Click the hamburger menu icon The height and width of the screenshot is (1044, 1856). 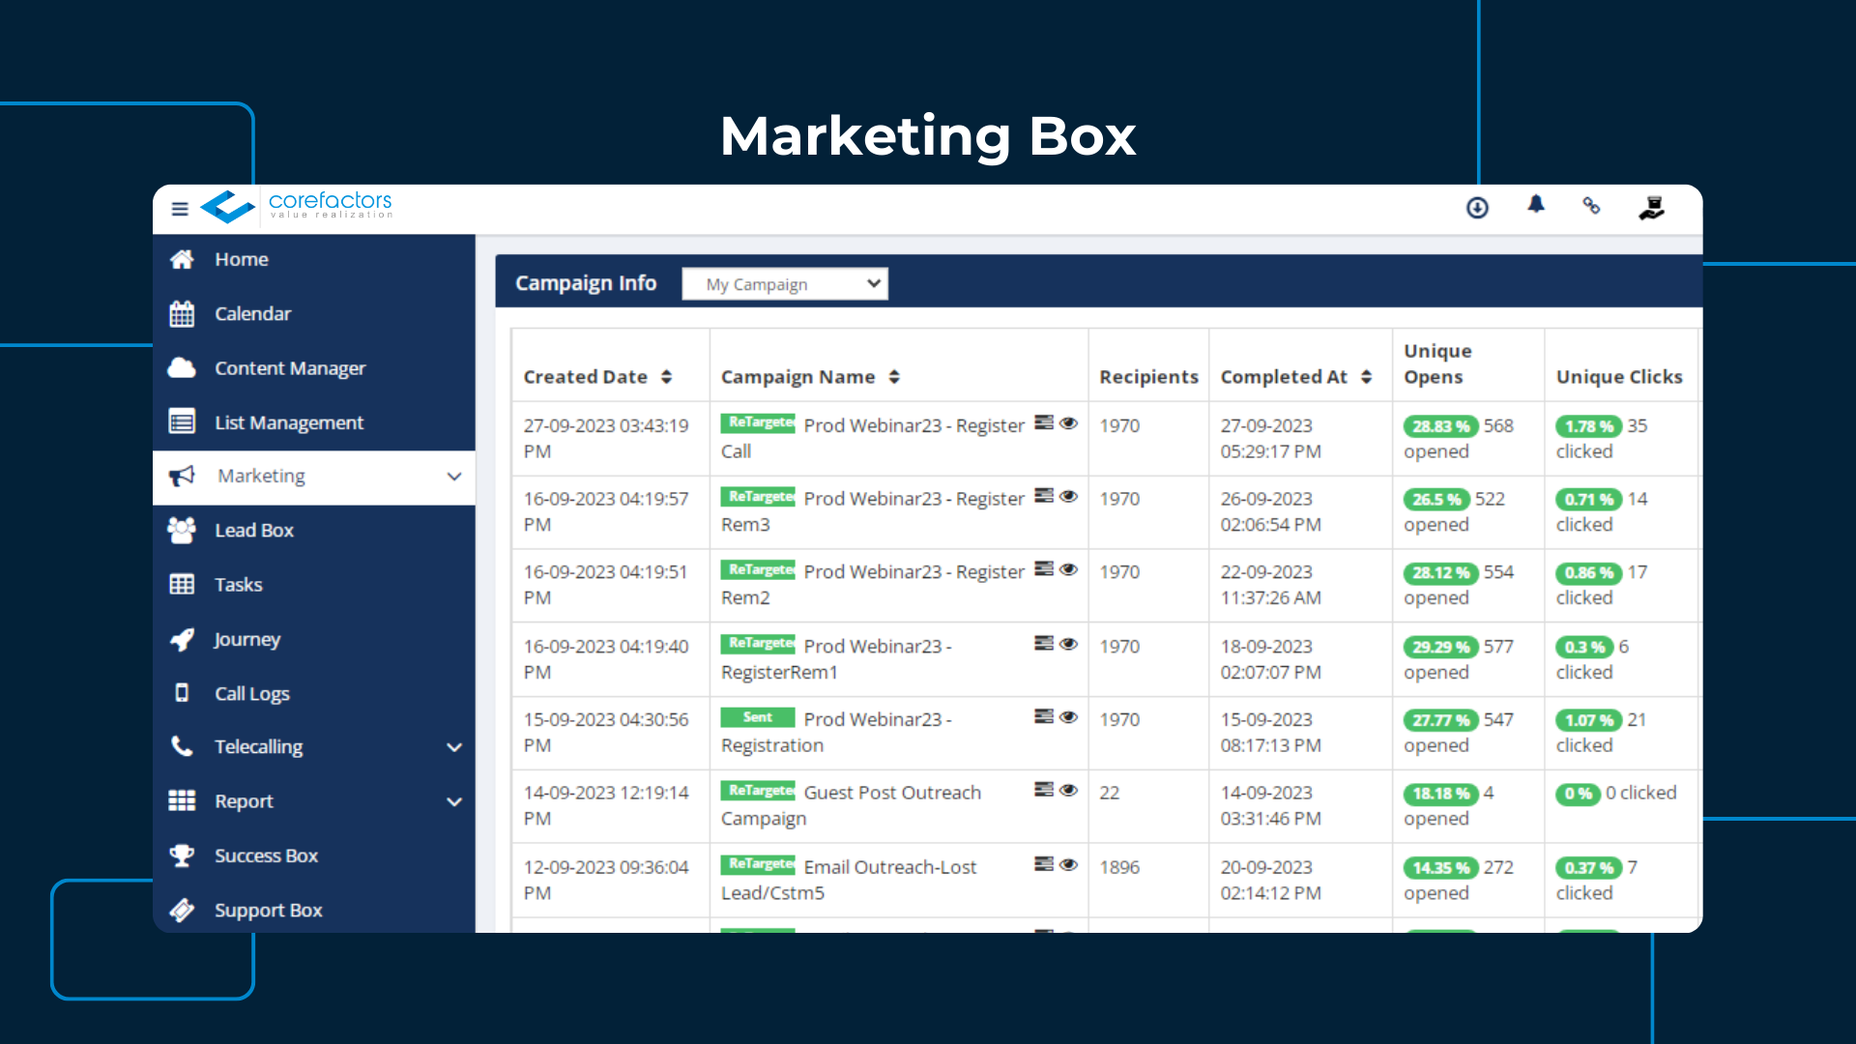point(180,208)
